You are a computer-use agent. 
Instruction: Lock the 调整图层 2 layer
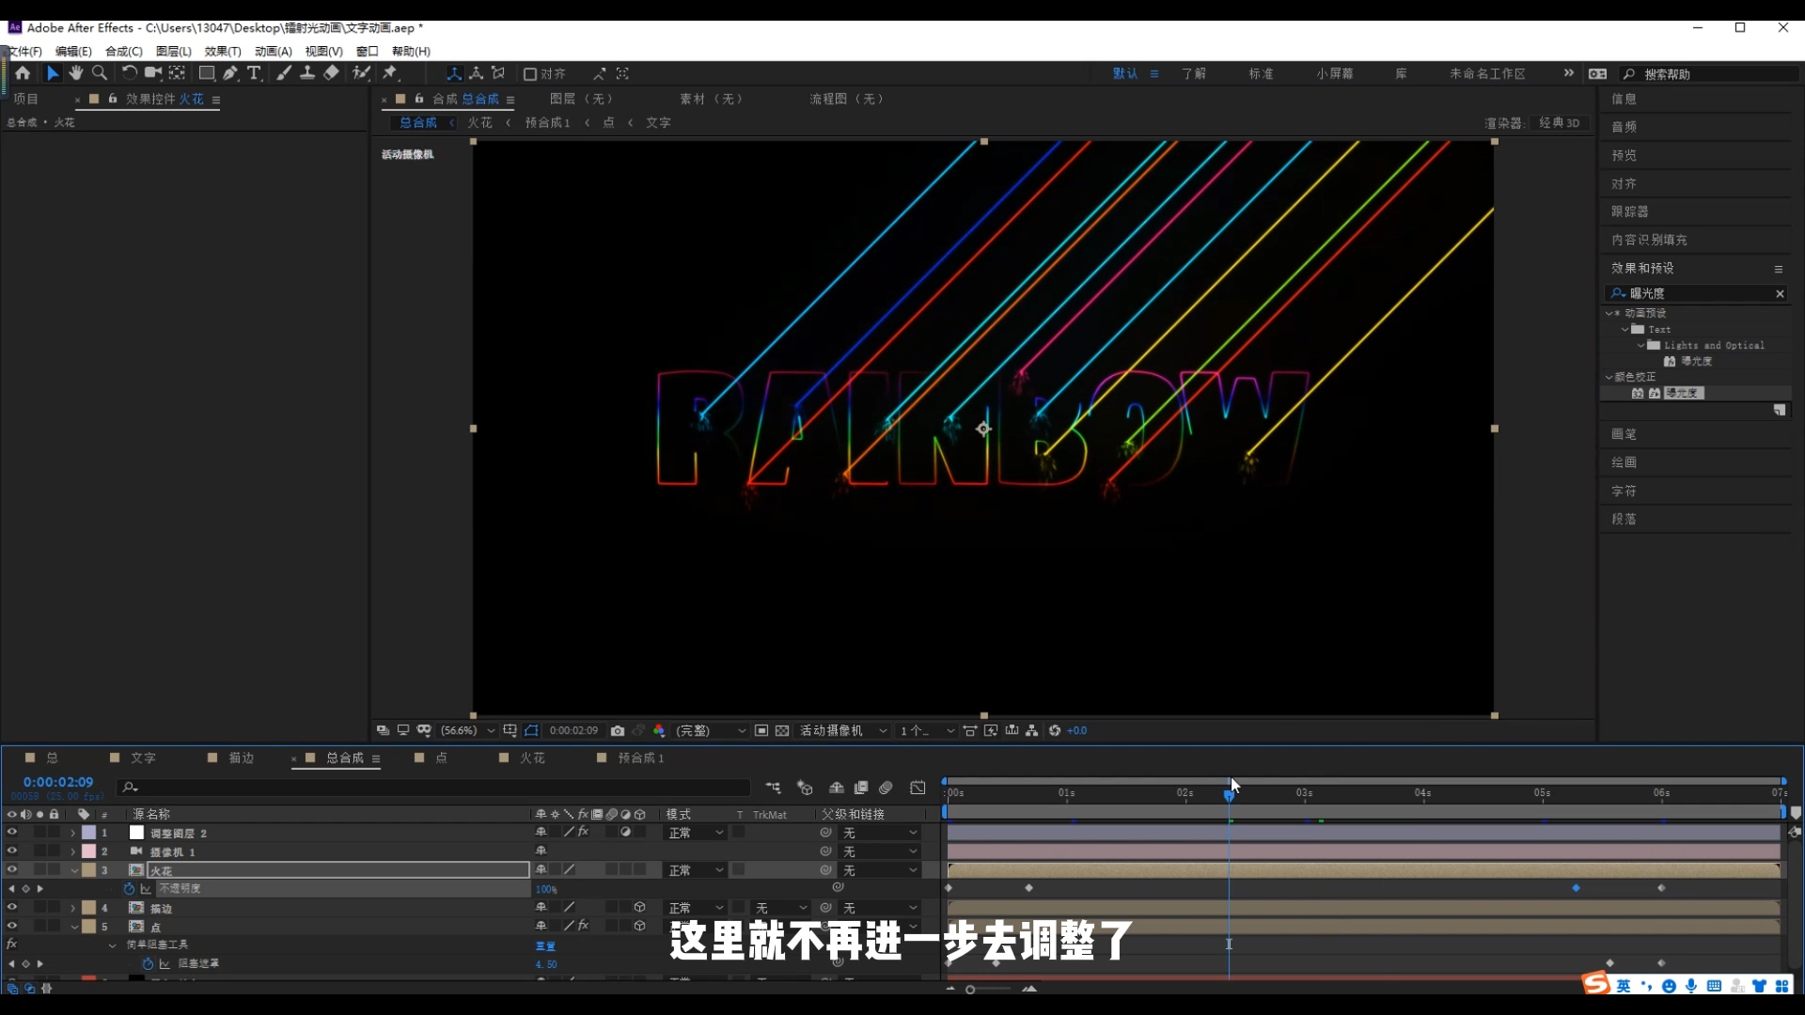[54, 833]
